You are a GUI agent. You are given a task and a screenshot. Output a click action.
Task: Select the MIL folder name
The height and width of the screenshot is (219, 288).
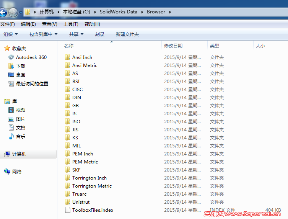[76, 146]
